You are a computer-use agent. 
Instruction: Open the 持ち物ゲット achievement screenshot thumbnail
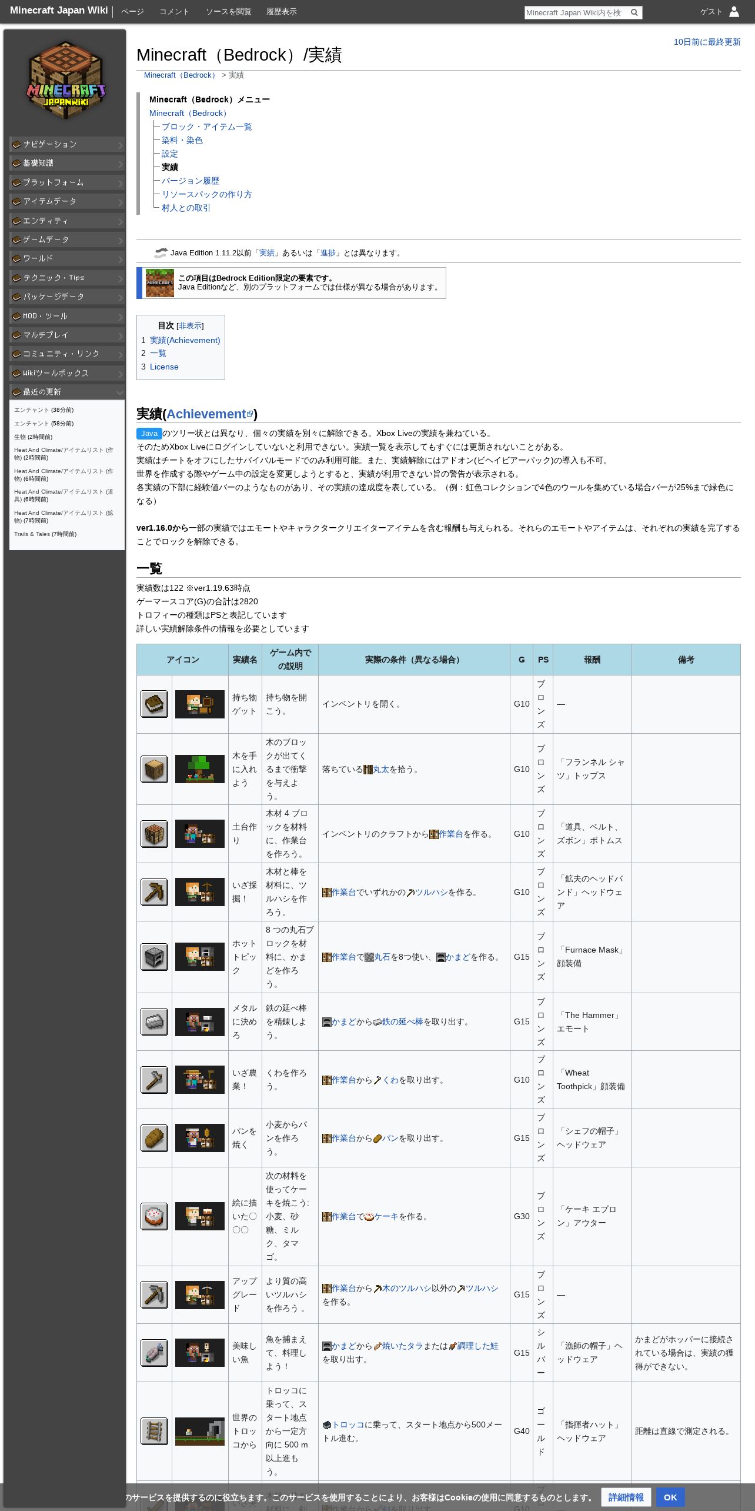pos(200,704)
